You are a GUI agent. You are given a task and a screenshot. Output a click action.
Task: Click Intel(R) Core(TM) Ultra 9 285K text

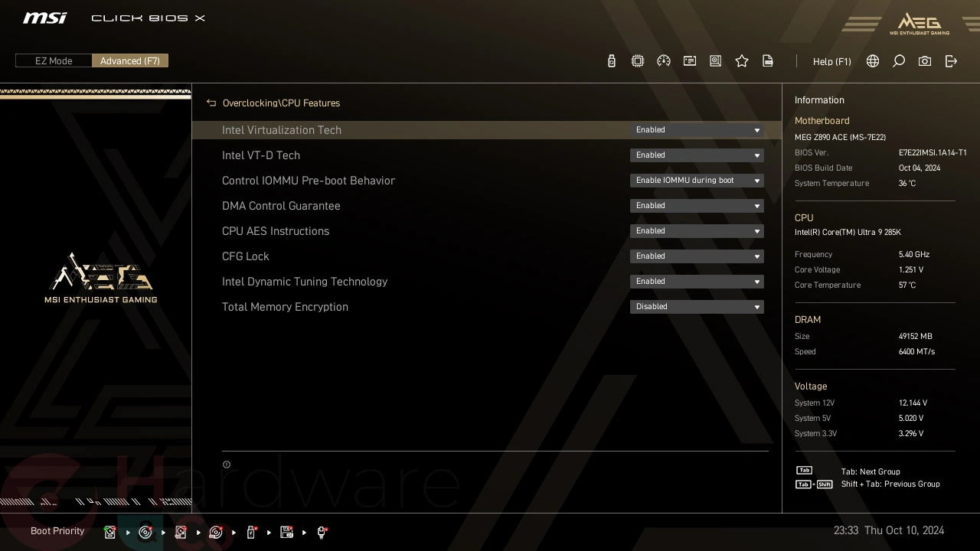pyautogui.click(x=848, y=233)
